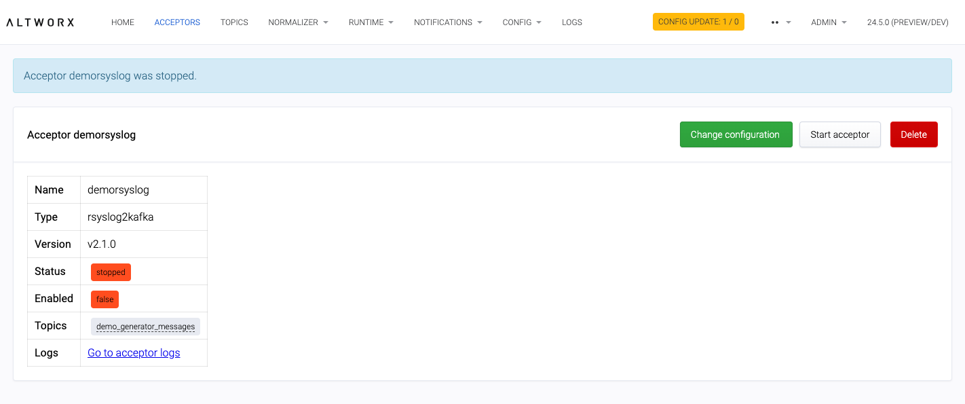This screenshot has width=965, height=404.
Task: Delete the demorsyslog acceptor
Action: tap(913, 134)
